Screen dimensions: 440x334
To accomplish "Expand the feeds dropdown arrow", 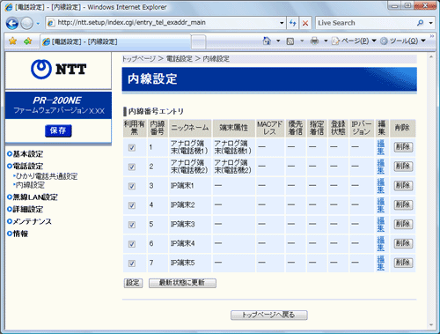I will click(302, 41).
